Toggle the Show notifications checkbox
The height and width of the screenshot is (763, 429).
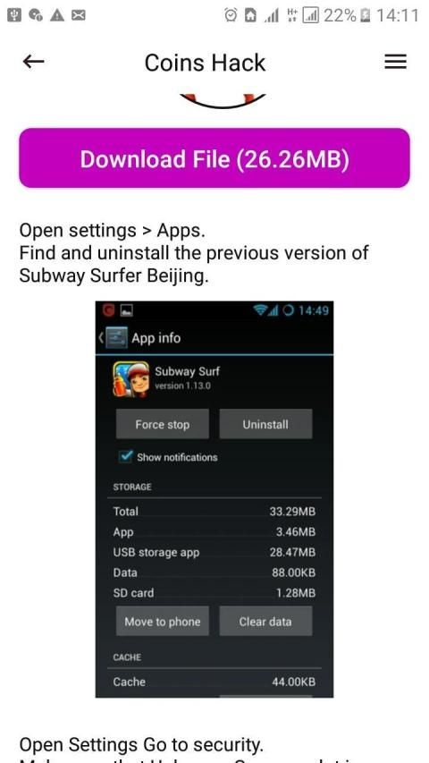tap(126, 457)
